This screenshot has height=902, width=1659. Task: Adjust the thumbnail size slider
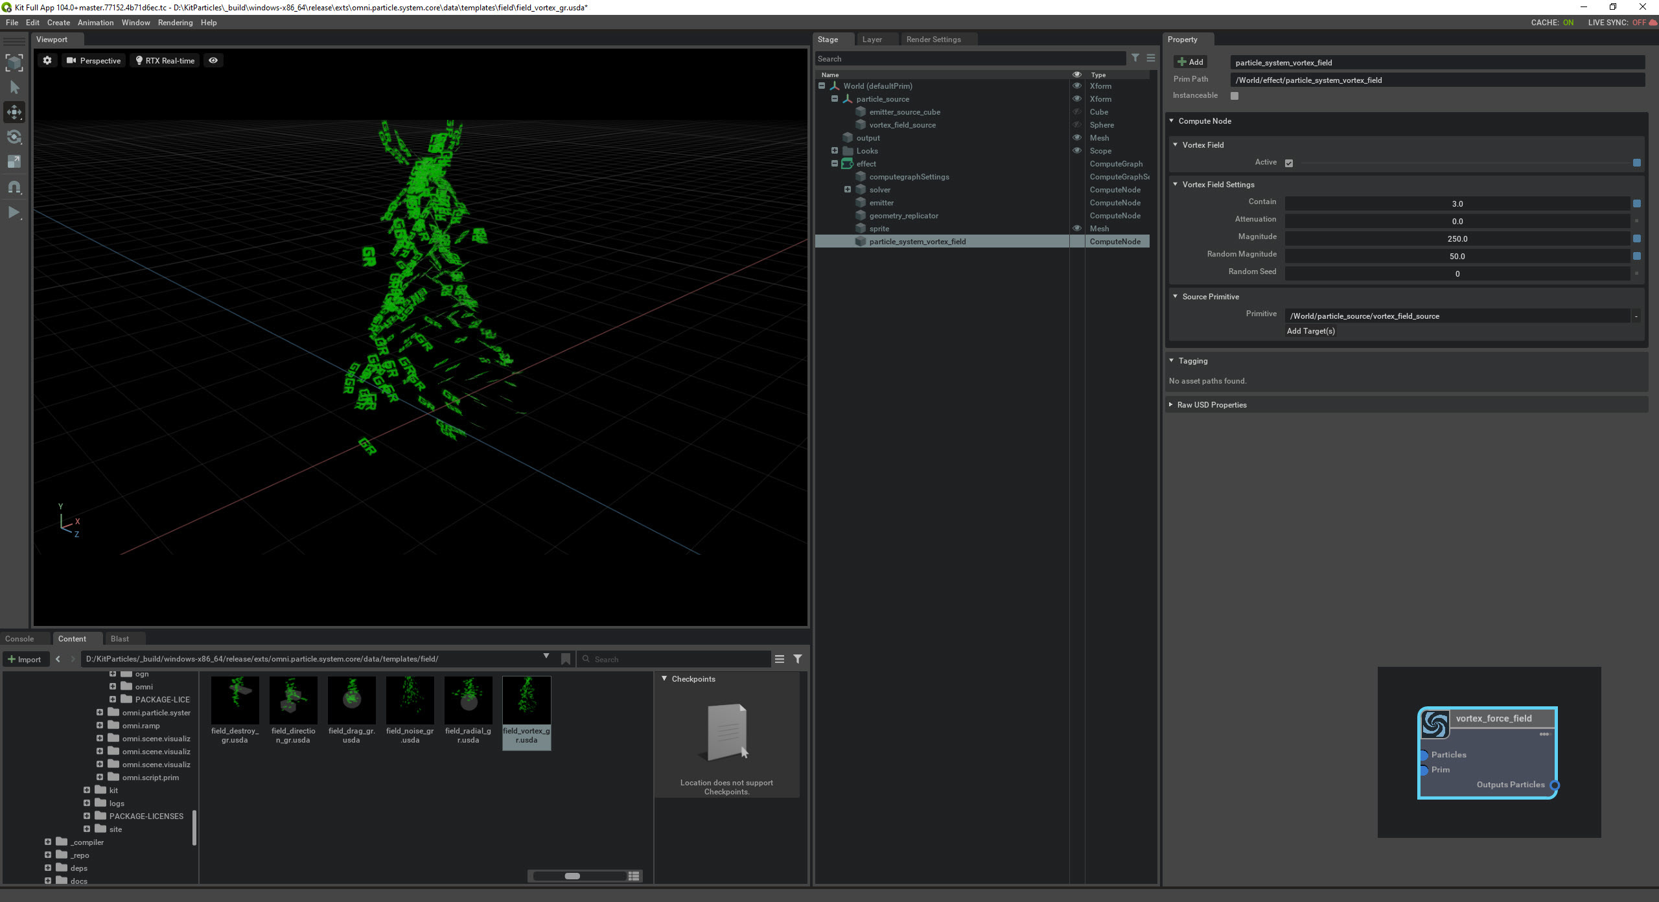(x=572, y=876)
